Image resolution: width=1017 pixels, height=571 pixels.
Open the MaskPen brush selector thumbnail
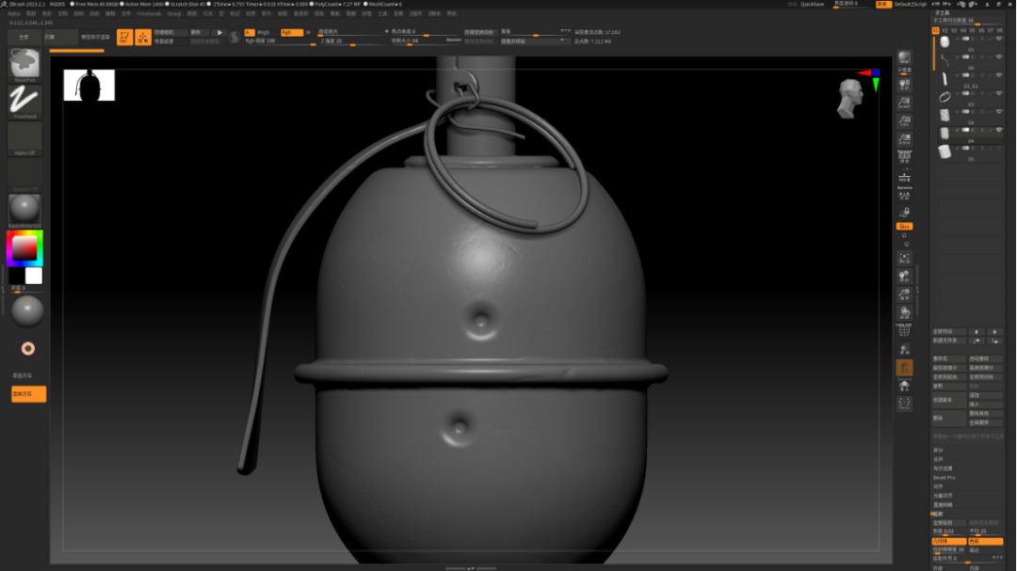24,65
